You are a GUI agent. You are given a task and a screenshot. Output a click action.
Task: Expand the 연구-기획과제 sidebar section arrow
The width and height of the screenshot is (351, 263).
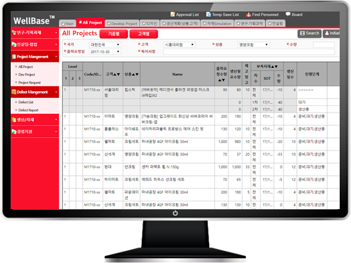pyautogui.click(x=56, y=33)
